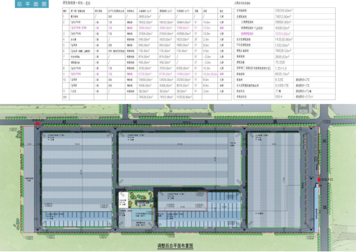Click the tall right-side warehouse roof

click(274, 180)
